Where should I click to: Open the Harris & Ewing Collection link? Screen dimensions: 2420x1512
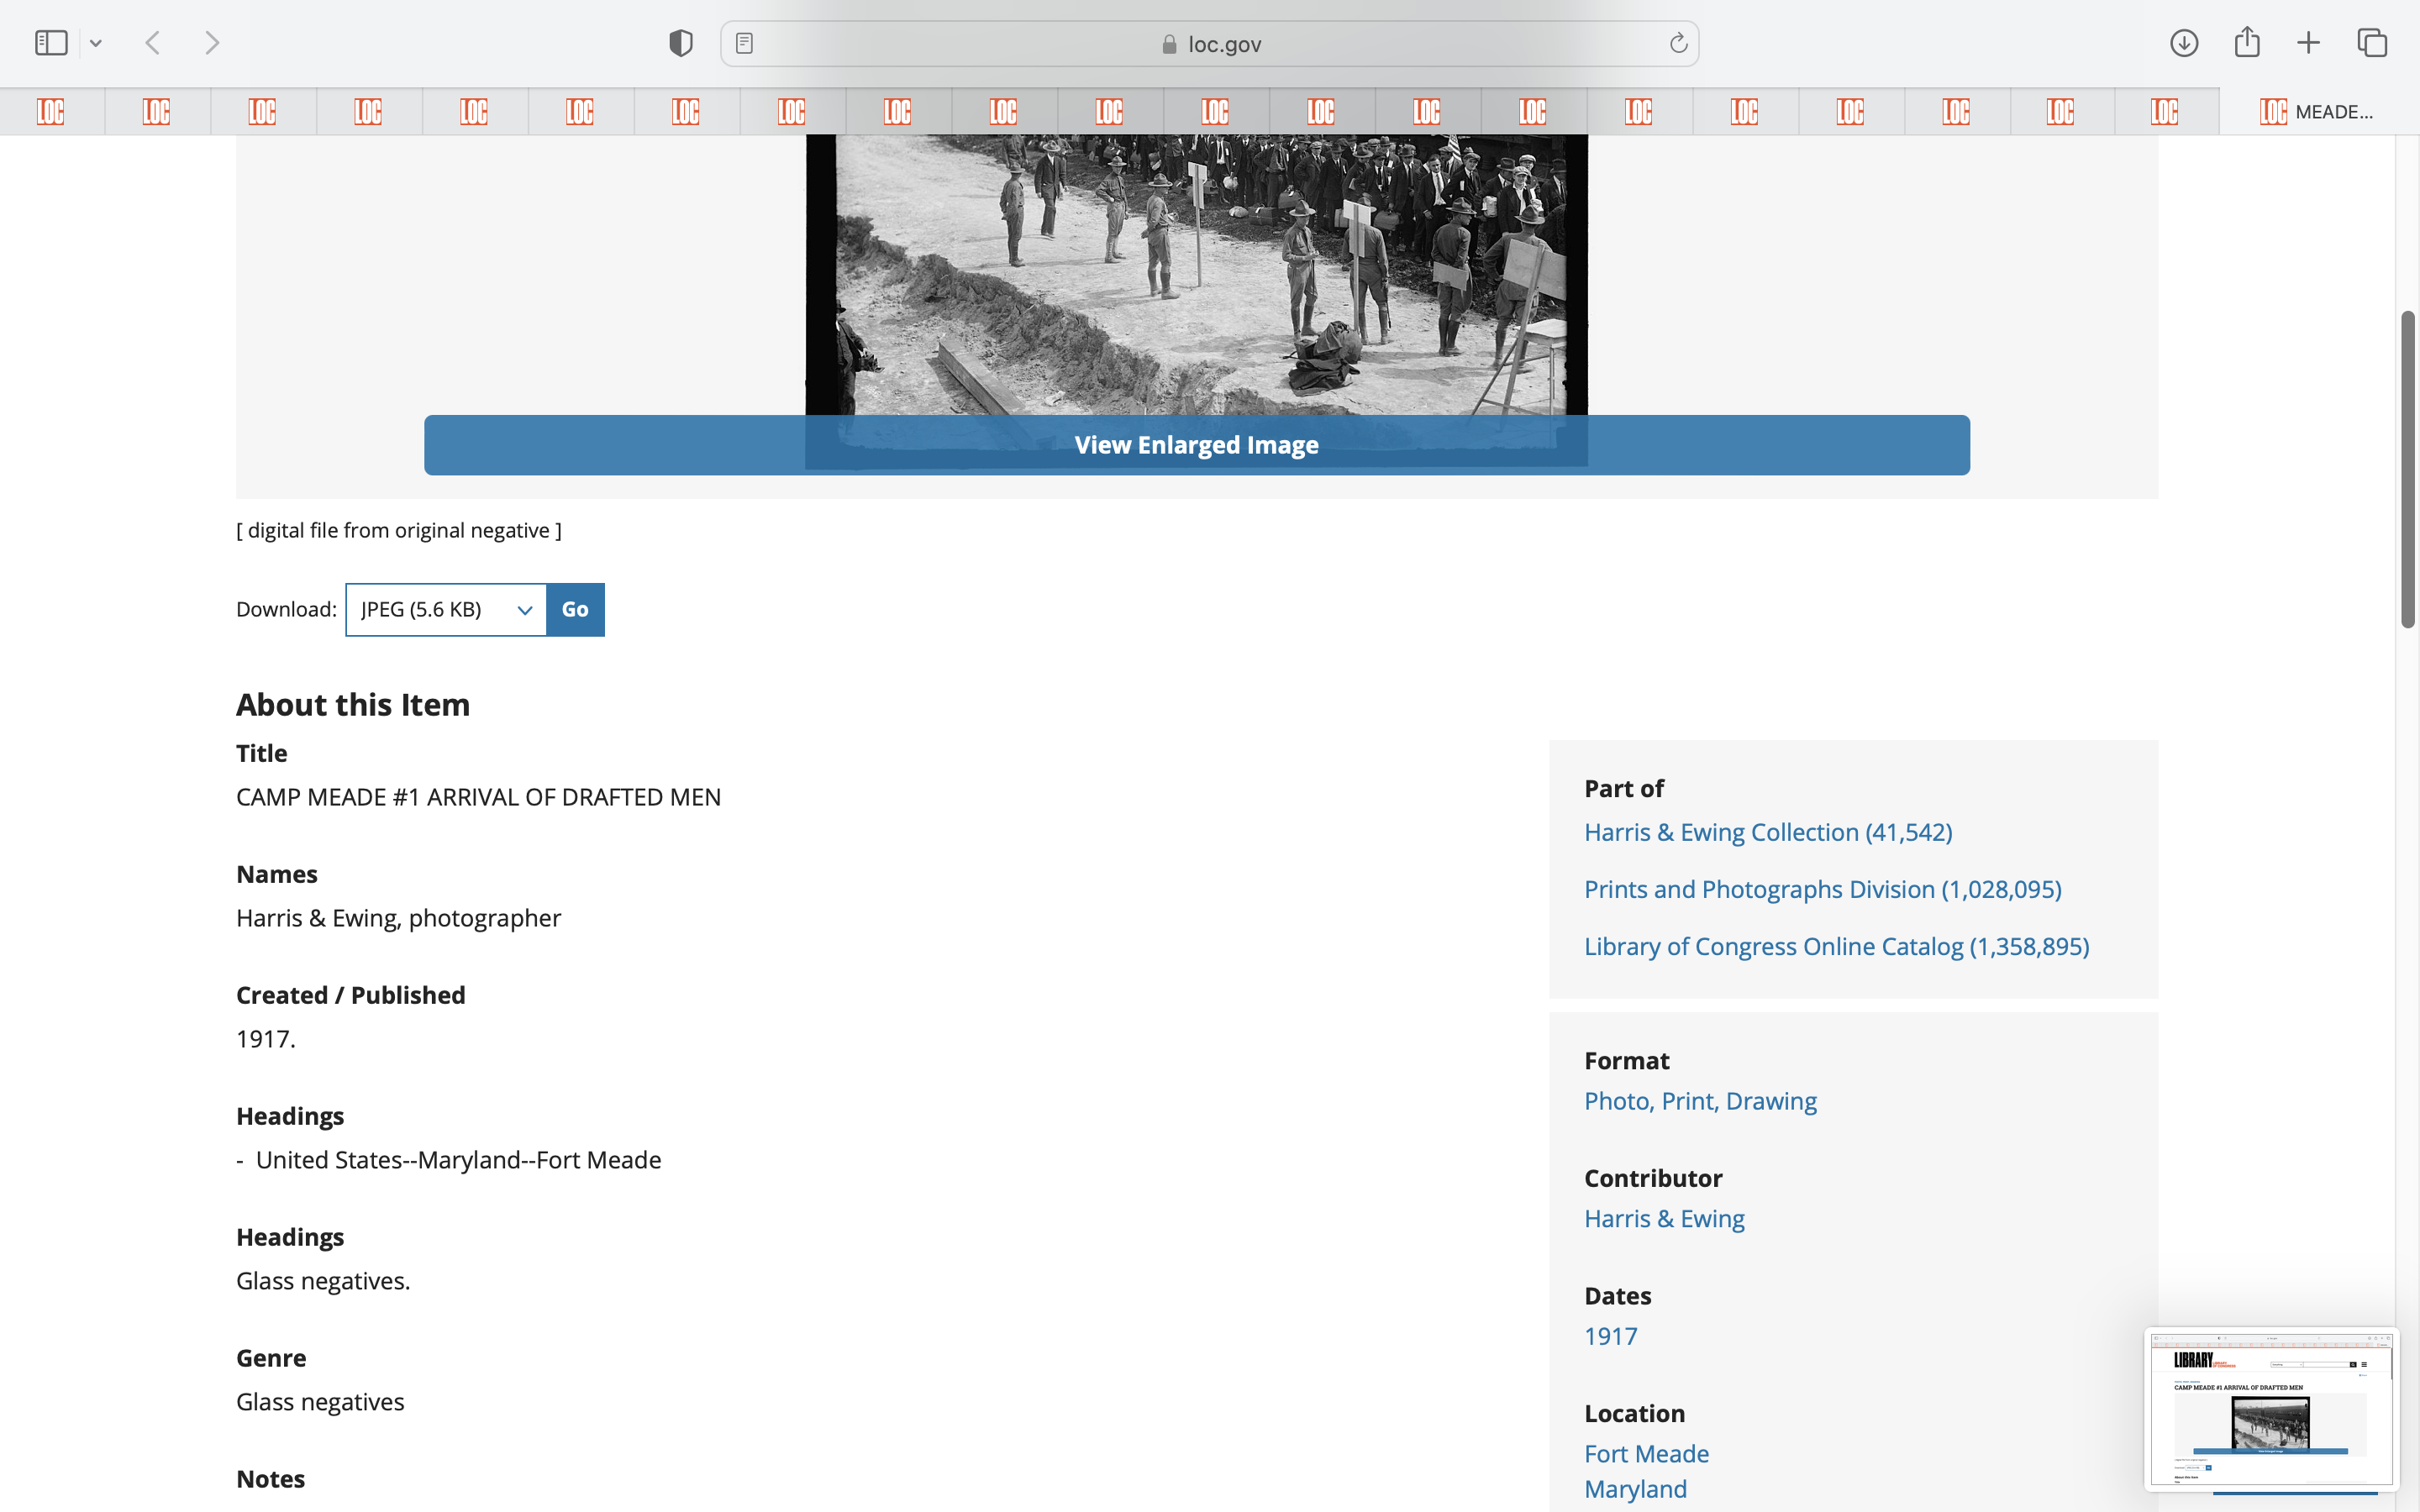pyautogui.click(x=1767, y=832)
